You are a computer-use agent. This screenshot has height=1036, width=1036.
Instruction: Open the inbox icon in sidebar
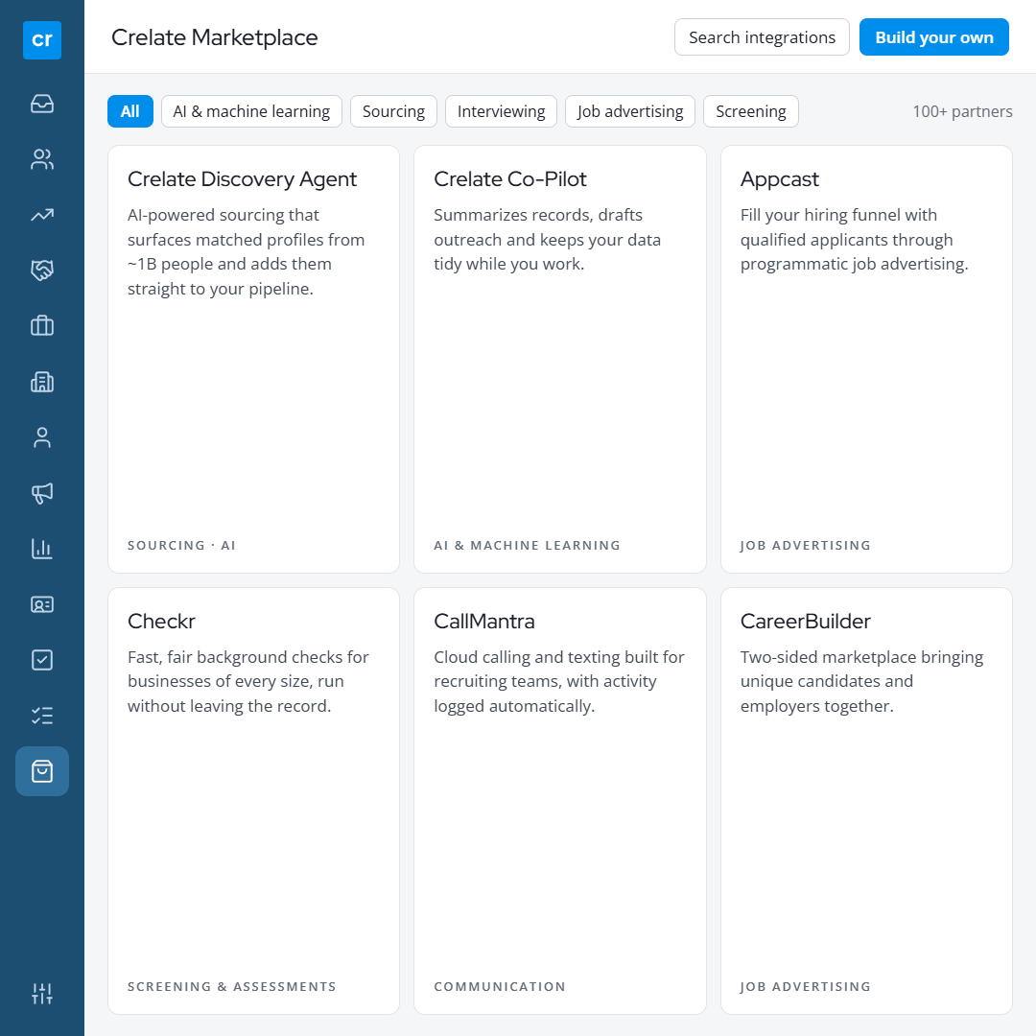pos(41,104)
